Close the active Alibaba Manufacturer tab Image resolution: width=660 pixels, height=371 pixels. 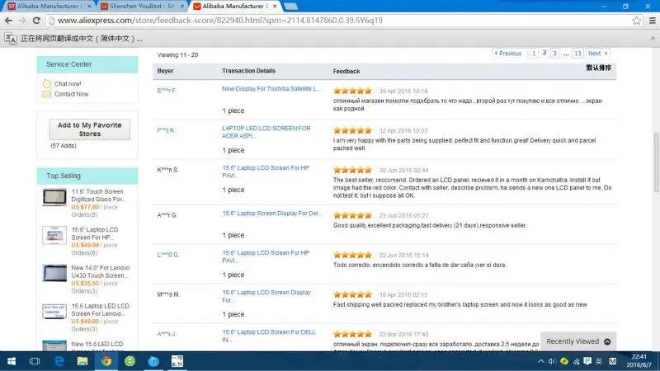[275, 7]
